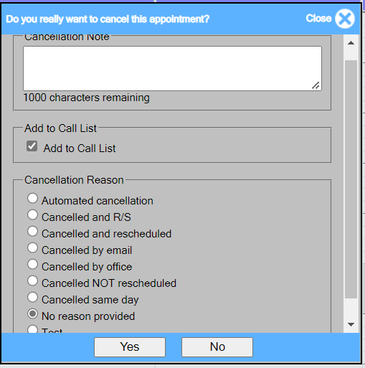This screenshot has height=368, width=365.
Task: Choose Cancelled by office radio button
Action: pyautogui.click(x=32, y=265)
